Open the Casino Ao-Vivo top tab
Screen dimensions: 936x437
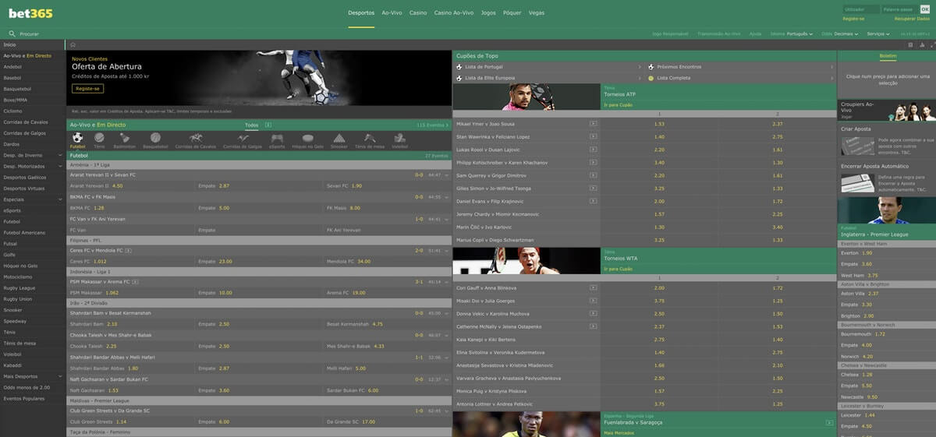tap(454, 13)
